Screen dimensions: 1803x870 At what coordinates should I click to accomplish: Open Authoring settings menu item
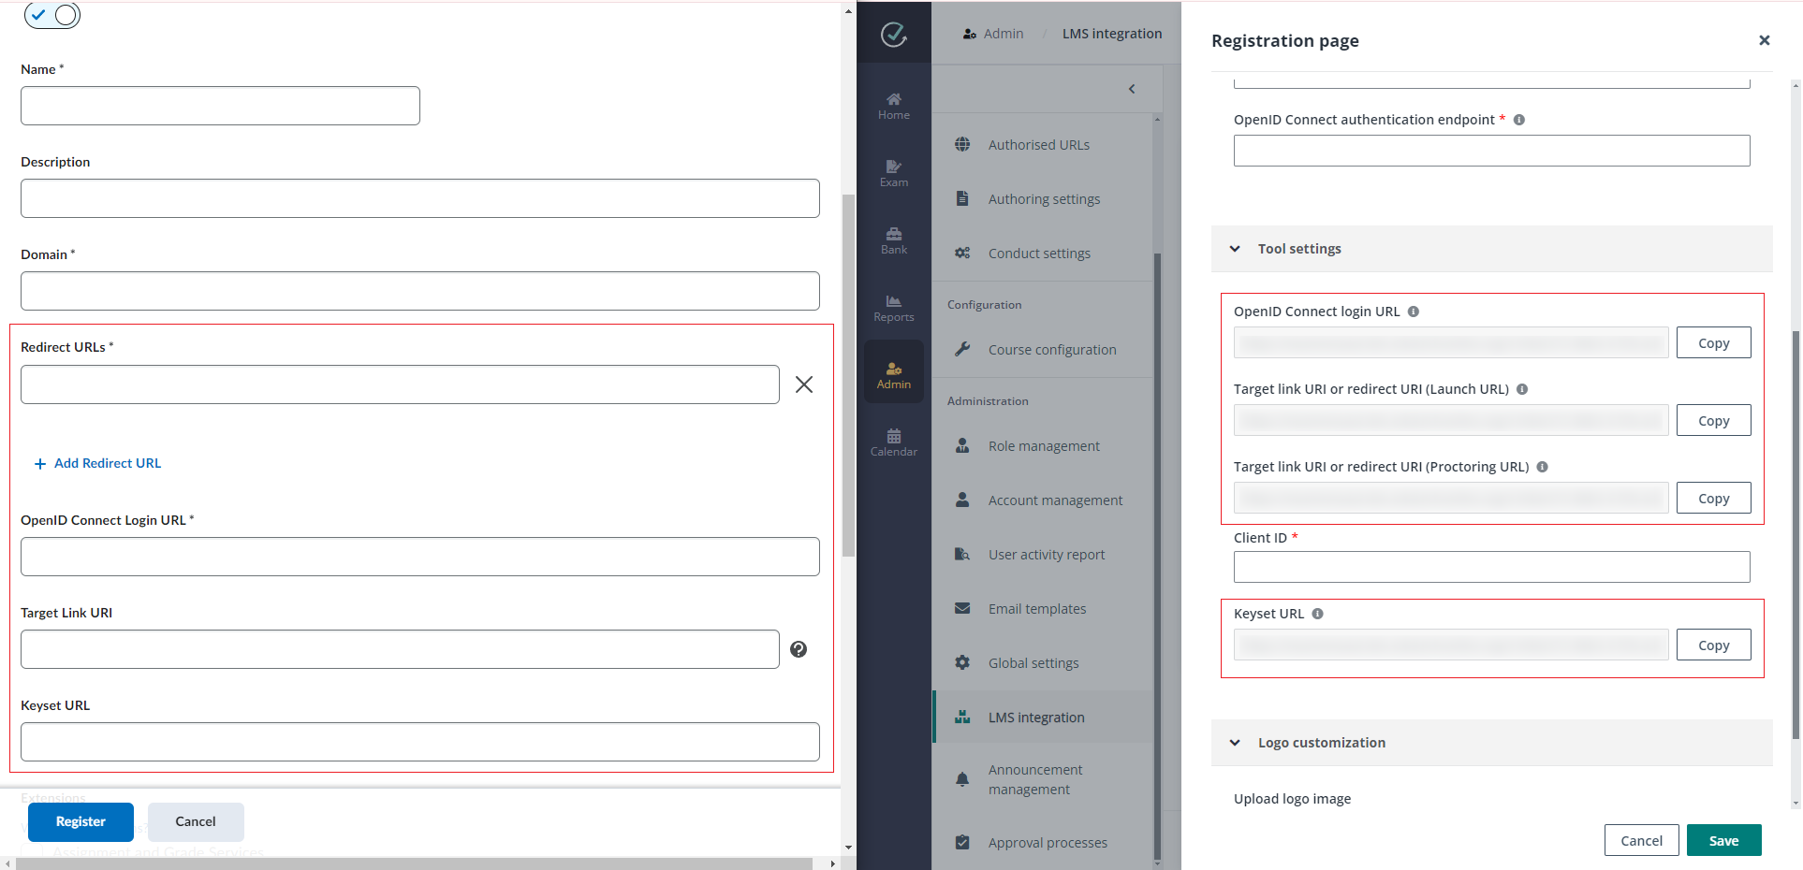[1043, 199]
